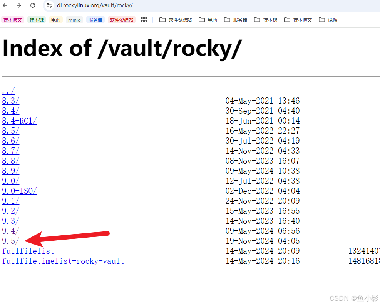The height and width of the screenshot is (305, 380).
Task: Open the 软件资源站 red bookmark chip
Action: point(122,20)
